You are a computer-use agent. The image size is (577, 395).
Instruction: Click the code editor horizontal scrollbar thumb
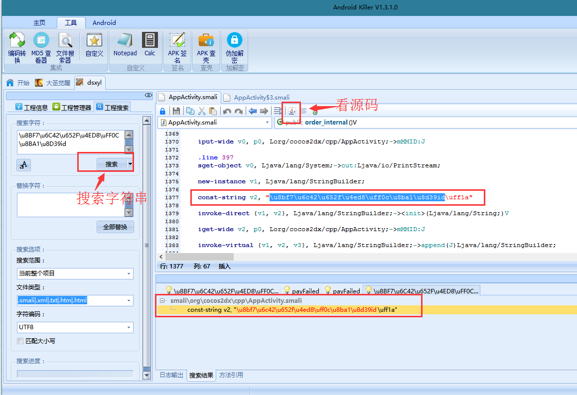[199, 257]
